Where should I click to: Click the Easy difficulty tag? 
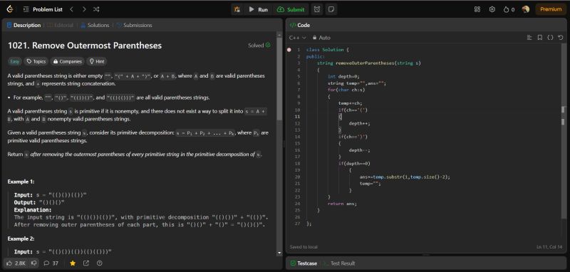14,61
